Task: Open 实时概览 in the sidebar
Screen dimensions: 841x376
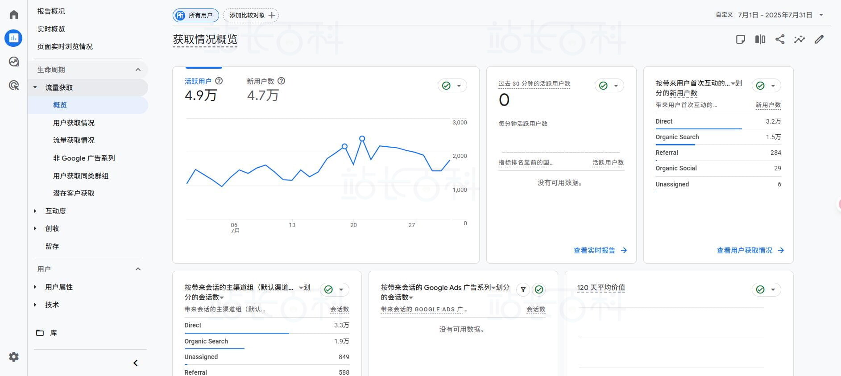Action: [51, 29]
